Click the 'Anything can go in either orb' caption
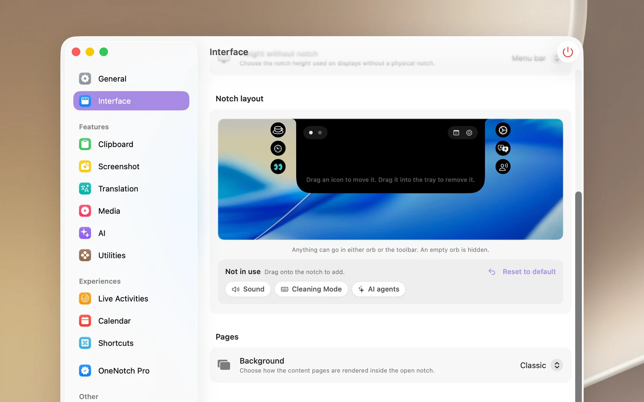 pos(390,250)
